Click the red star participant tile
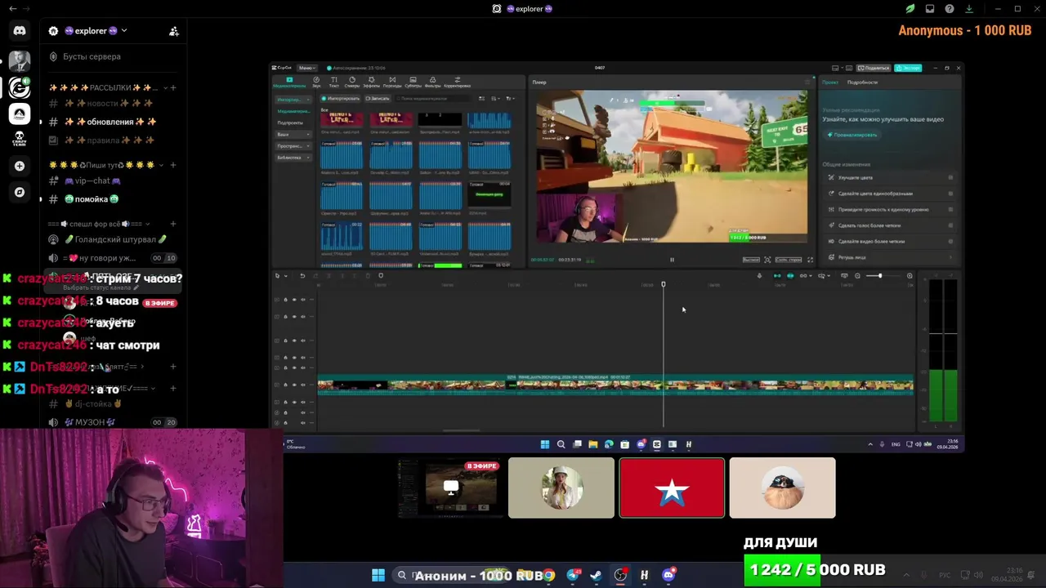 pos(672,488)
